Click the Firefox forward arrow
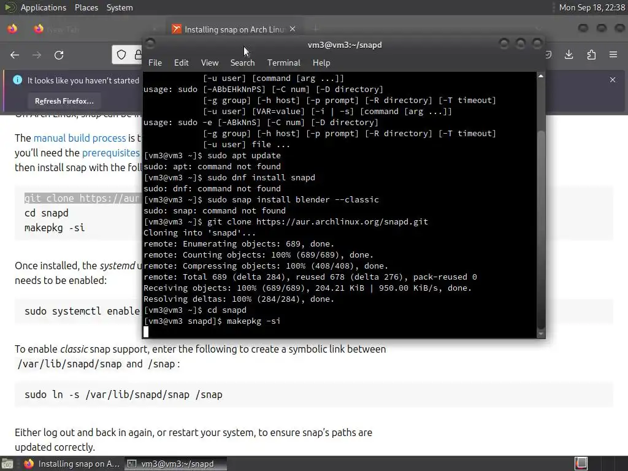 37,55
